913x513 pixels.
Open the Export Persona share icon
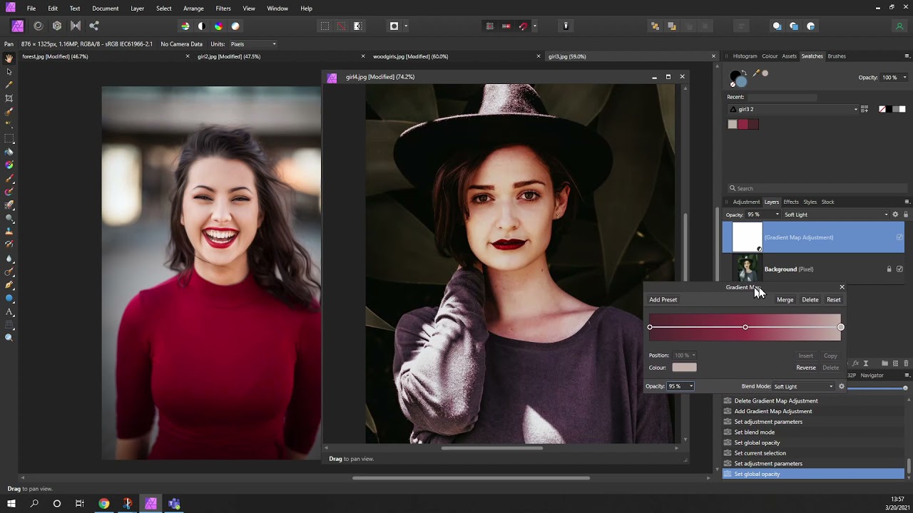point(94,26)
